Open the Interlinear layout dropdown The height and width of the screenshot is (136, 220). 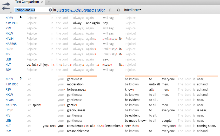pos(132,10)
